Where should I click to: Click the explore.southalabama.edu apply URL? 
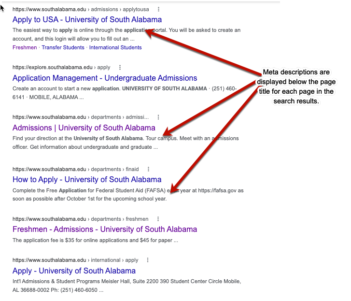tap(61, 68)
